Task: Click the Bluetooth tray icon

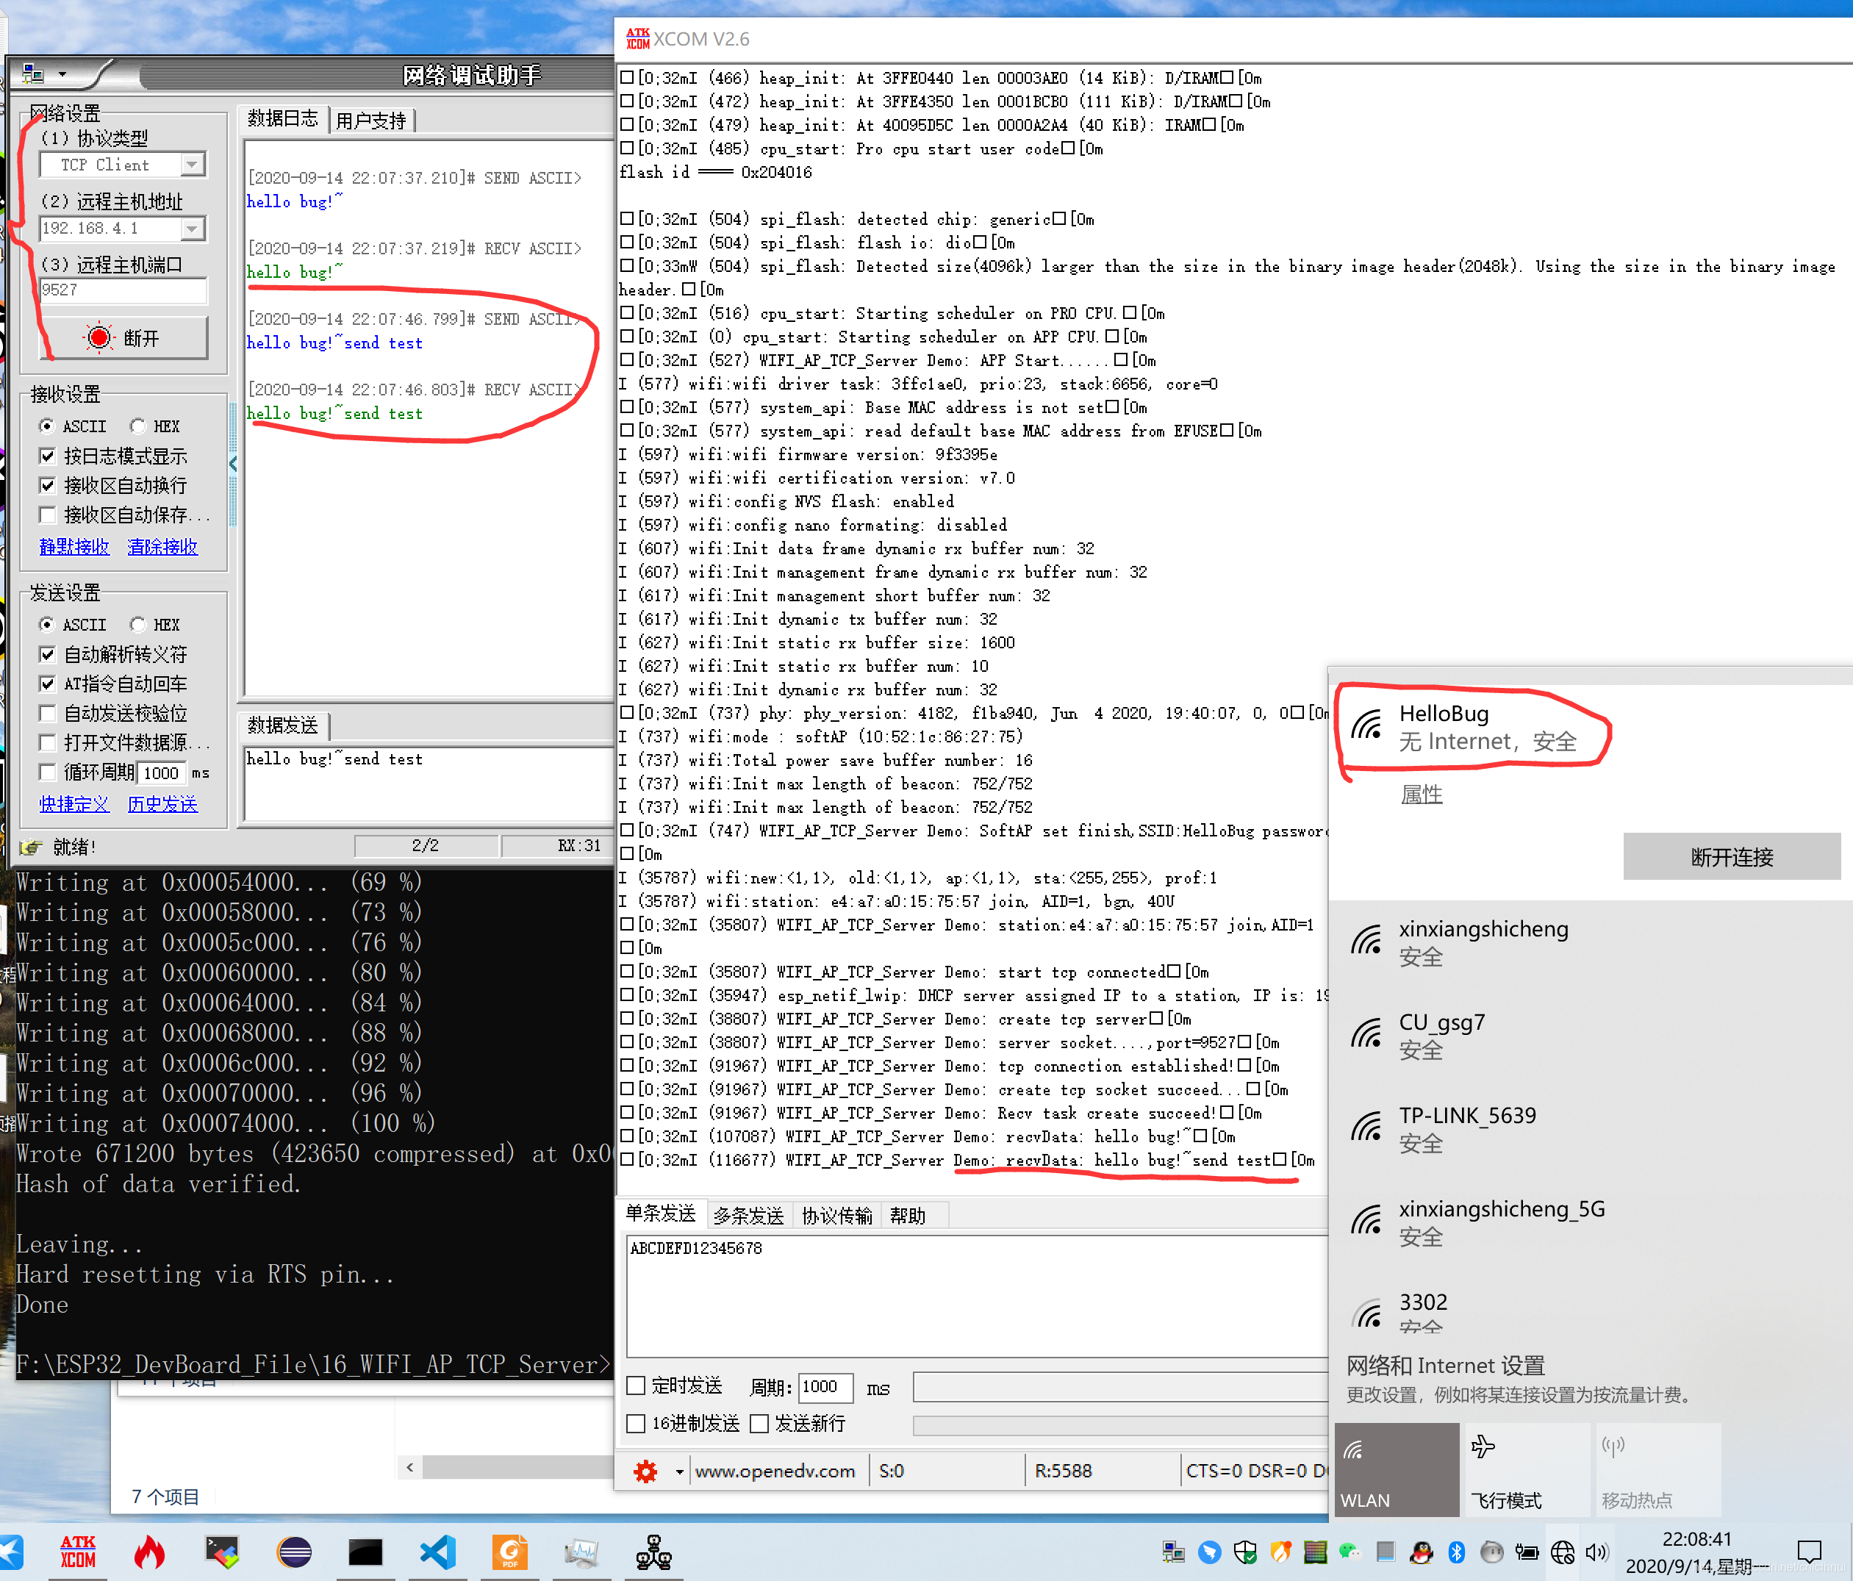Action: [x=1456, y=1552]
